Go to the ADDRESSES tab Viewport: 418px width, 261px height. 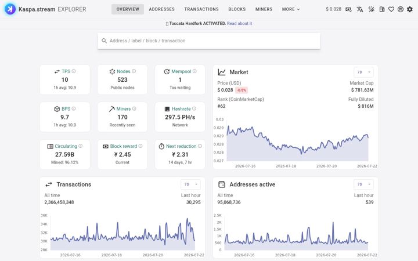[161, 9]
